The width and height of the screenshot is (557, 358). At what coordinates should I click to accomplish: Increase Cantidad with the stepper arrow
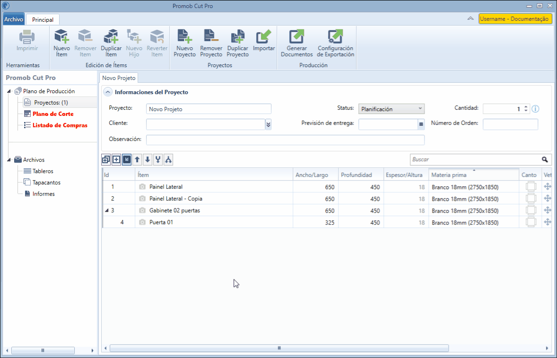[526, 106]
